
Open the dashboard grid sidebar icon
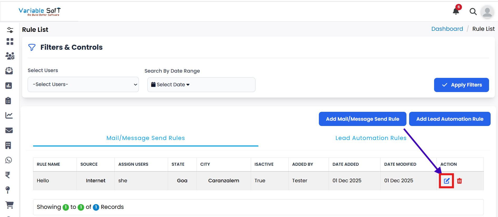[x=10, y=42]
